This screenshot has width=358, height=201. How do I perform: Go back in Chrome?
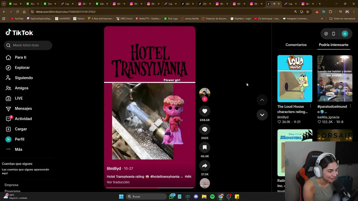click(x=4, y=12)
